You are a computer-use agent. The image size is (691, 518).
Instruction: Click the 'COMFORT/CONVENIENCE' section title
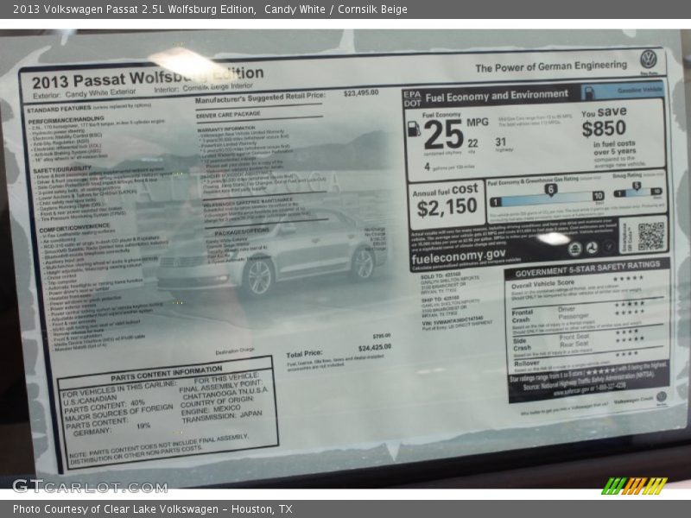click(x=74, y=228)
